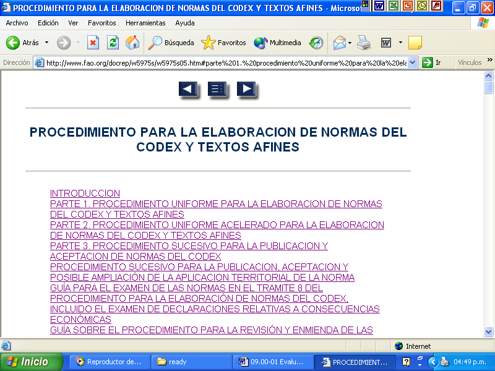Expand the Mail dropdown arrow
The height and width of the screenshot is (371, 495).
[350, 43]
